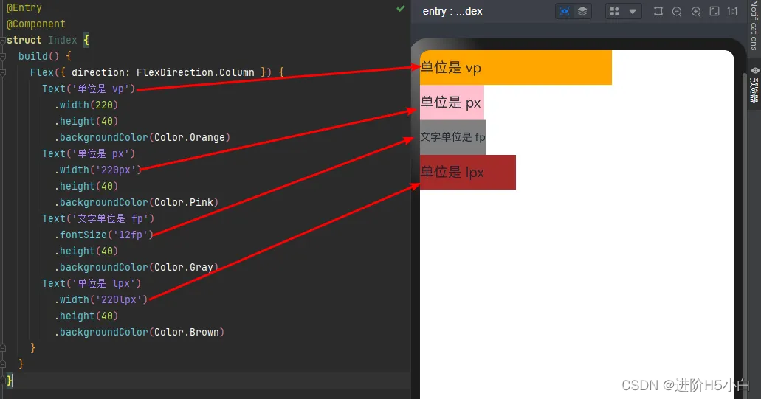Image resolution: width=761 pixels, height=399 pixels.
Task: Zoom out the preview with the minus magnifier
Action: coord(677,11)
